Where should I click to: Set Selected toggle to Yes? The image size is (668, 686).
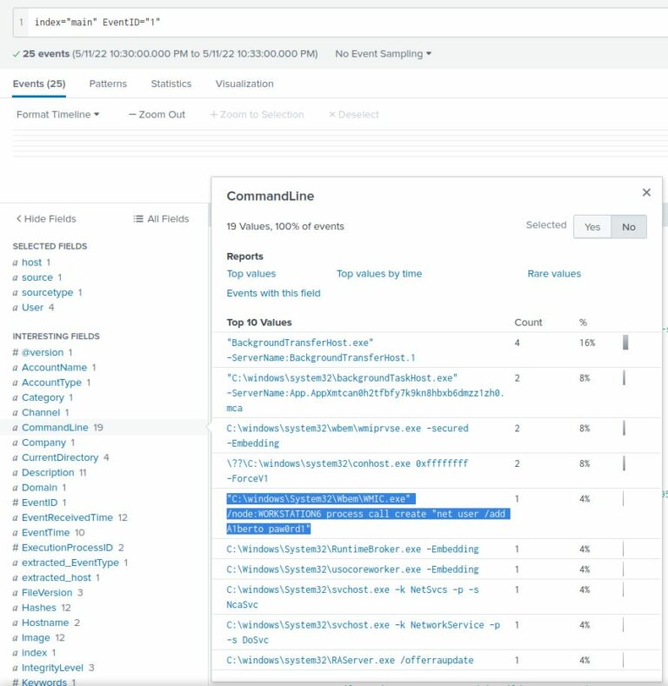click(592, 227)
